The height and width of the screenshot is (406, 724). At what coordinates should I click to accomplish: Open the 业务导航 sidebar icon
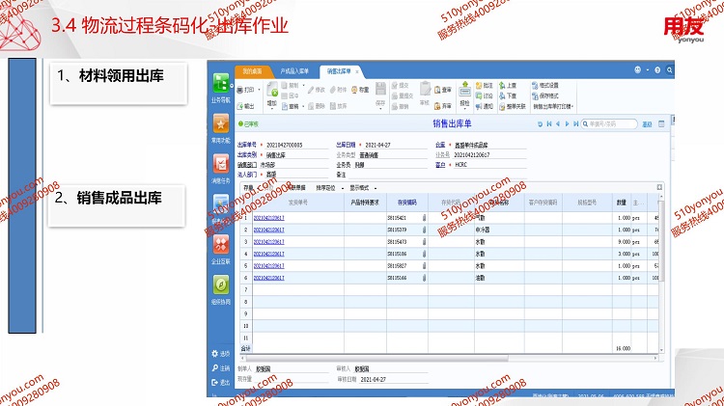(221, 85)
